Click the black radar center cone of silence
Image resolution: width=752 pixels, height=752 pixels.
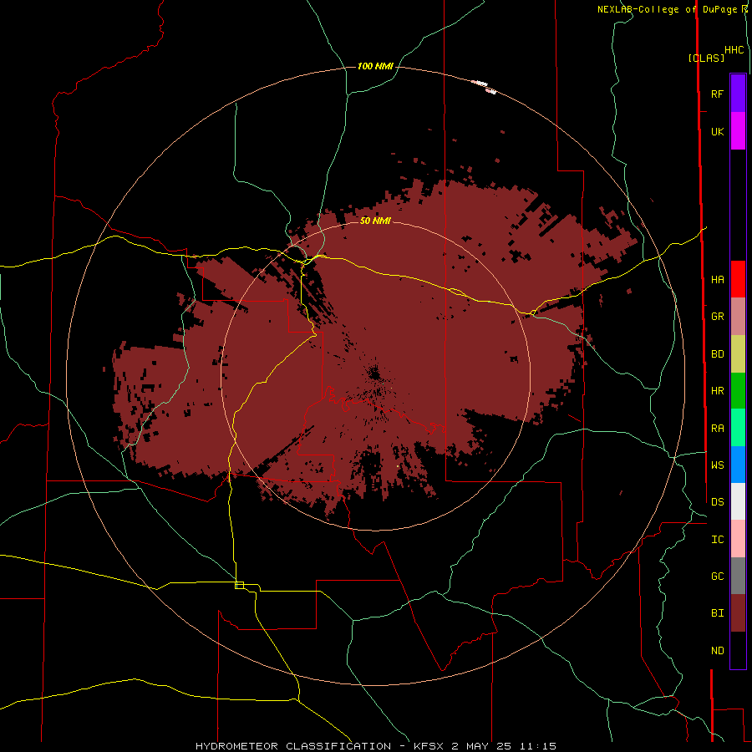(375, 373)
